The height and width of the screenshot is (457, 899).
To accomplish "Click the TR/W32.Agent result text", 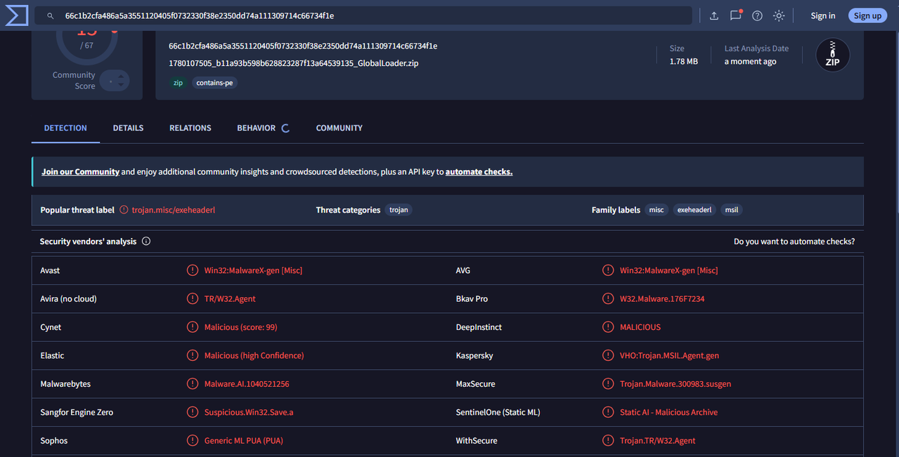I will (230, 299).
